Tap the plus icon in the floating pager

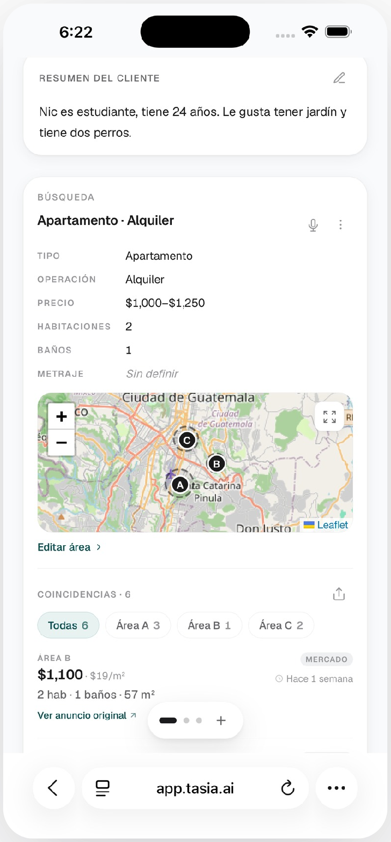coord(221,721)
